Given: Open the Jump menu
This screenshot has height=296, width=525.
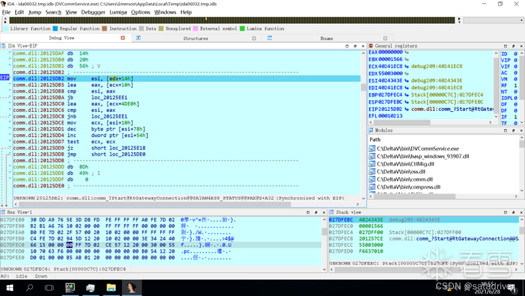Looking at the screenshot, I should pos(35,12).
